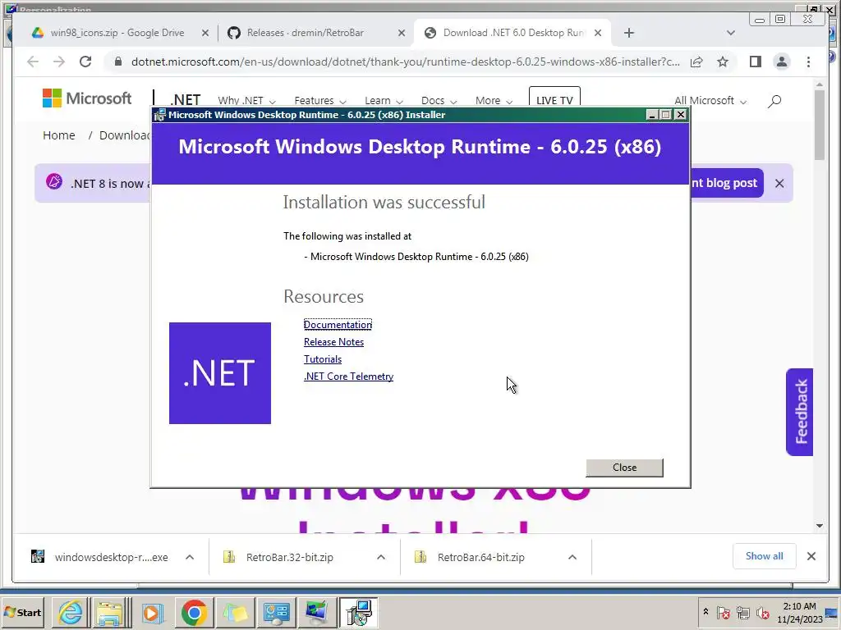This screenshot has width=841, height=630.
Task: Toggle the Chrome side panel
Action: pyautogui.click(x=756, y=62)
